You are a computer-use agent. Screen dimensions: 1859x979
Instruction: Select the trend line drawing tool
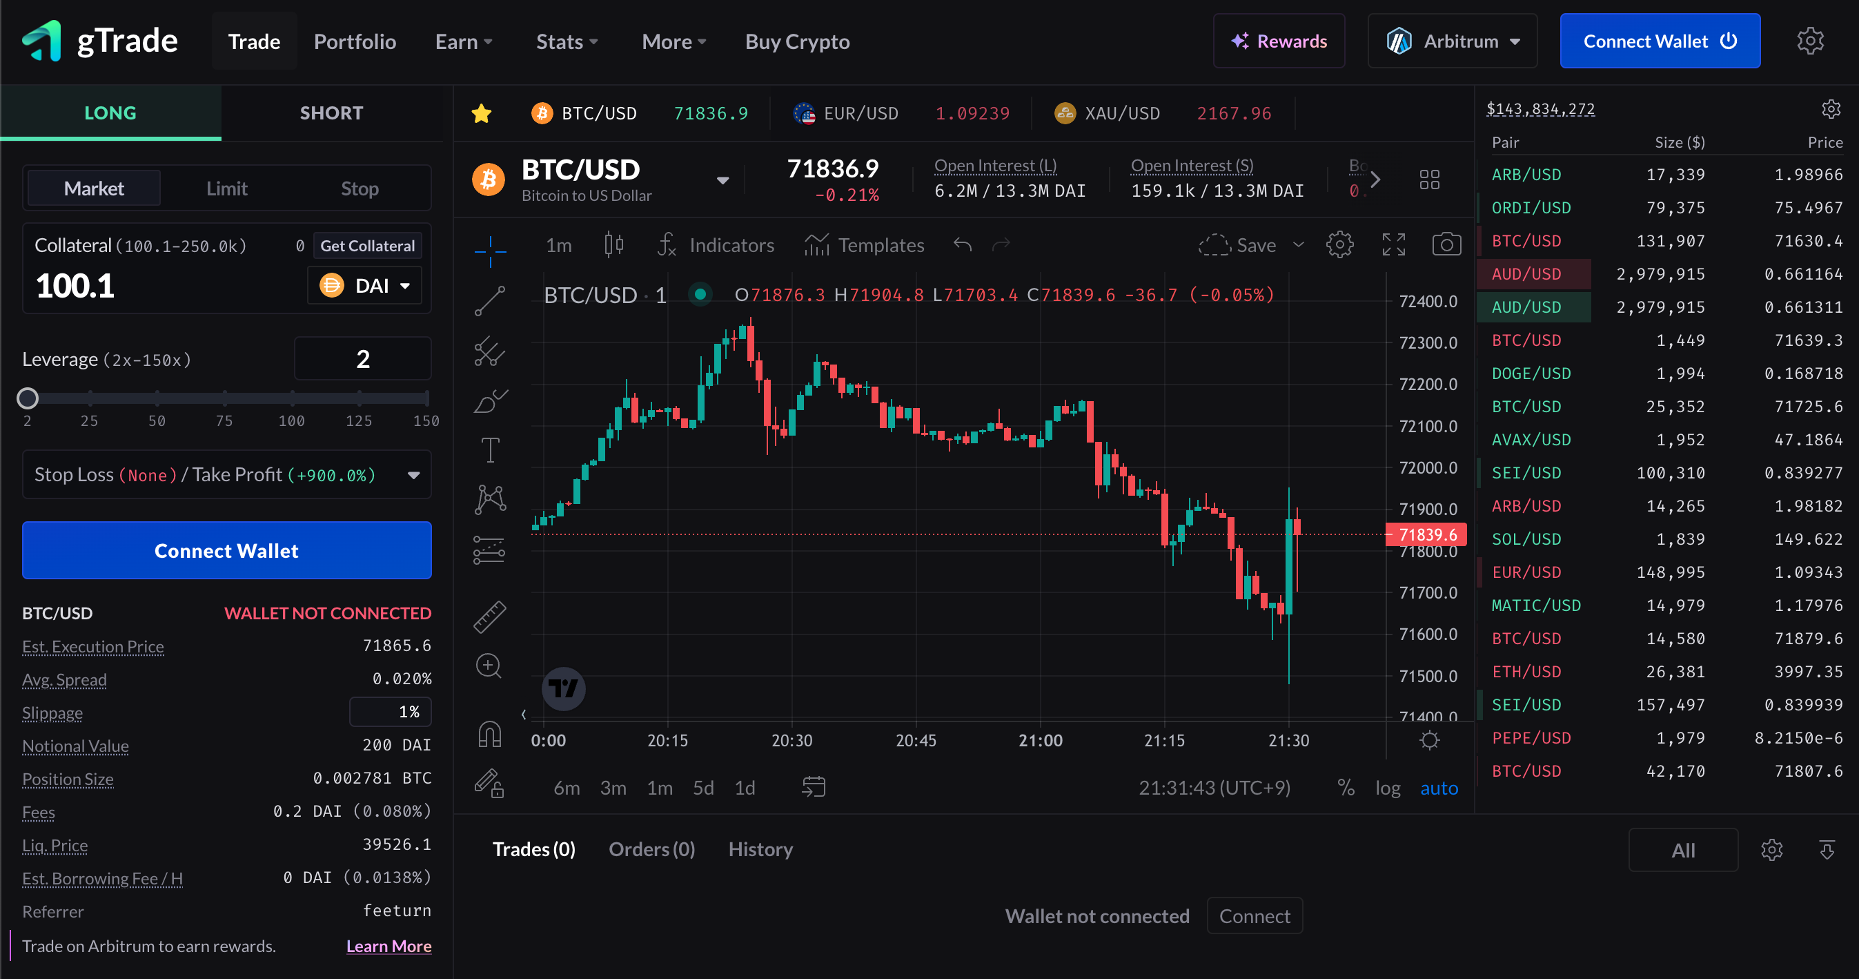click(490, 300)
